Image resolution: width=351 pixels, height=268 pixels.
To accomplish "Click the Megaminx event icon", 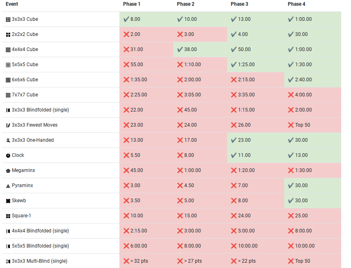I will tap(8, 171).
